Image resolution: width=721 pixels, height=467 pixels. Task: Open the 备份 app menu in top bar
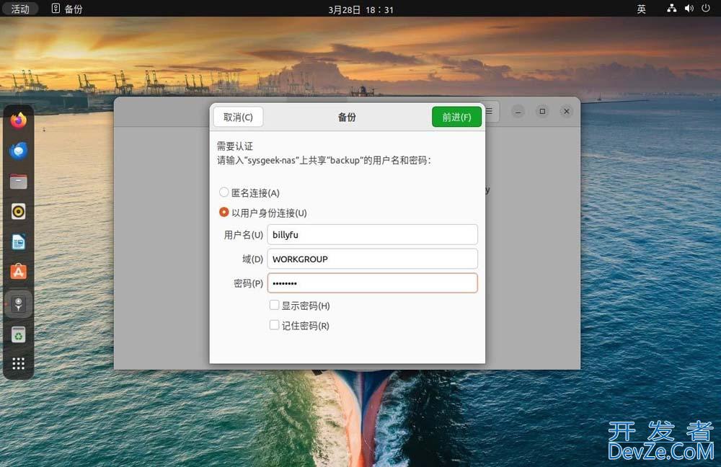(67, 9)
